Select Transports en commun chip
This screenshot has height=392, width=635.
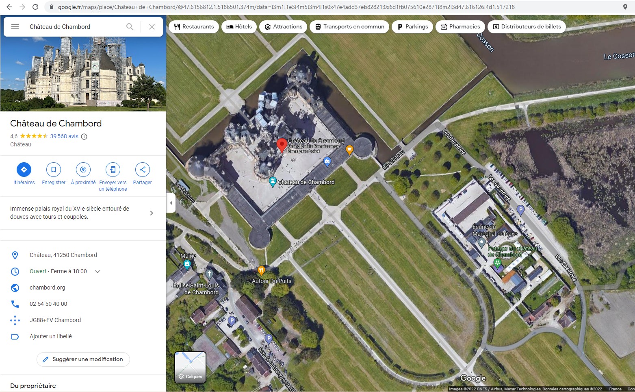pyautogui.click(x=349, y=27)
